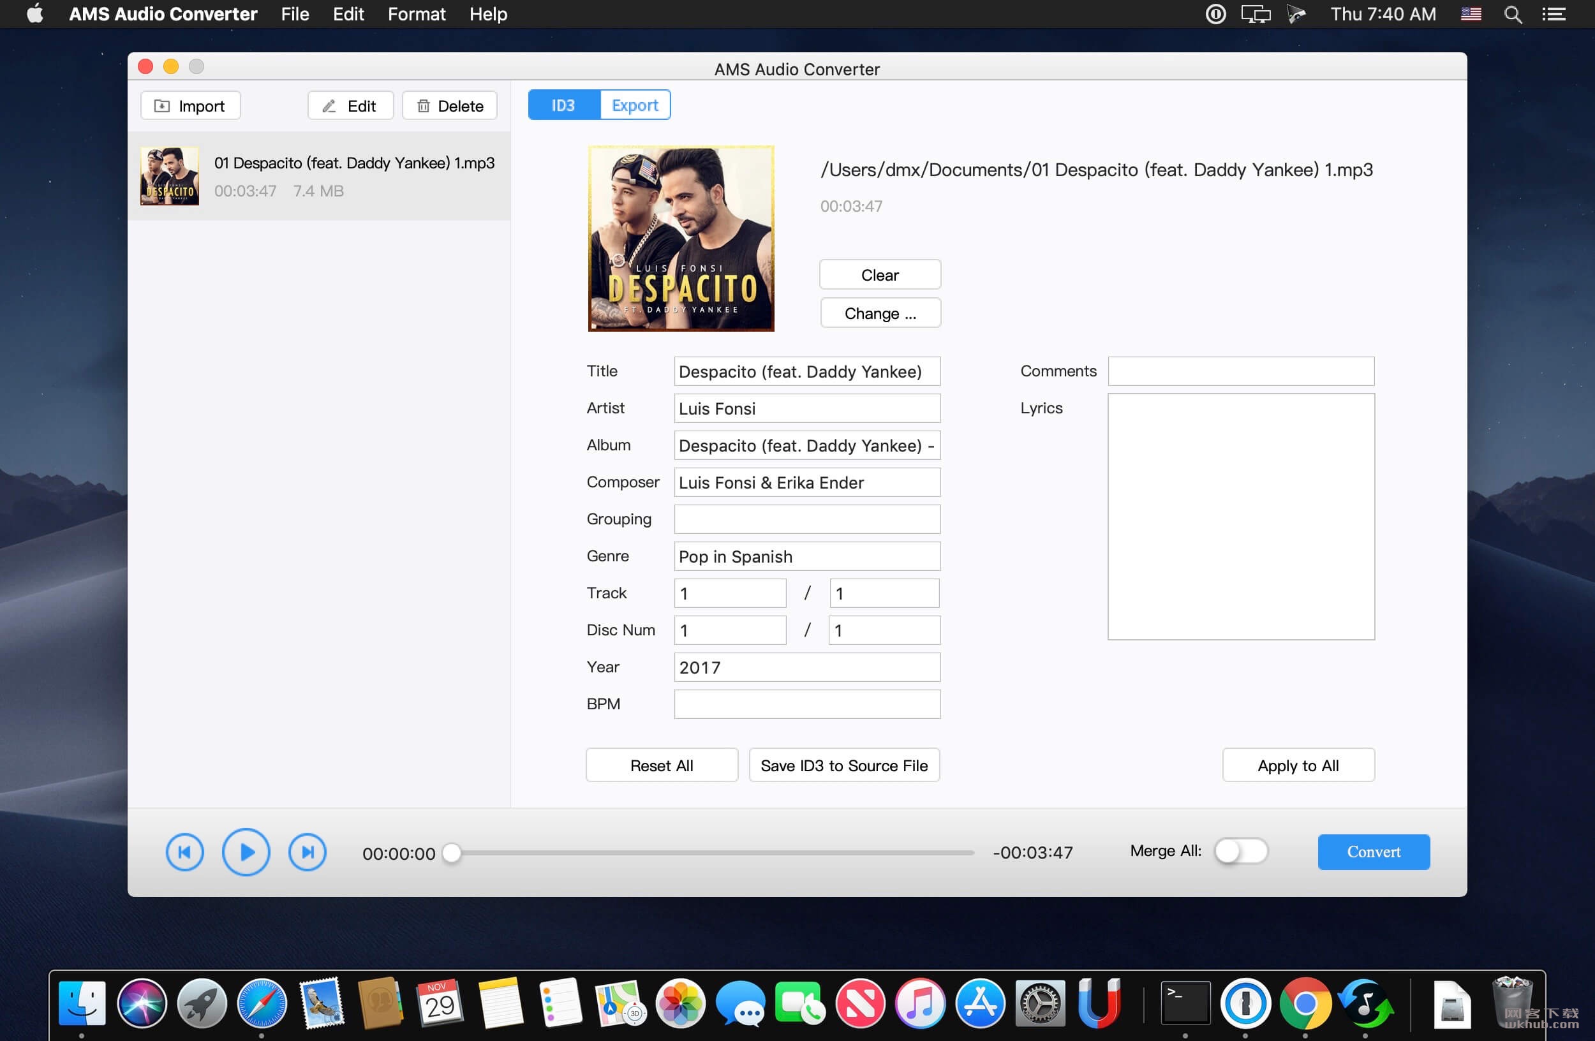Open Spotlight search in the menu bar

pos(1513,14)
